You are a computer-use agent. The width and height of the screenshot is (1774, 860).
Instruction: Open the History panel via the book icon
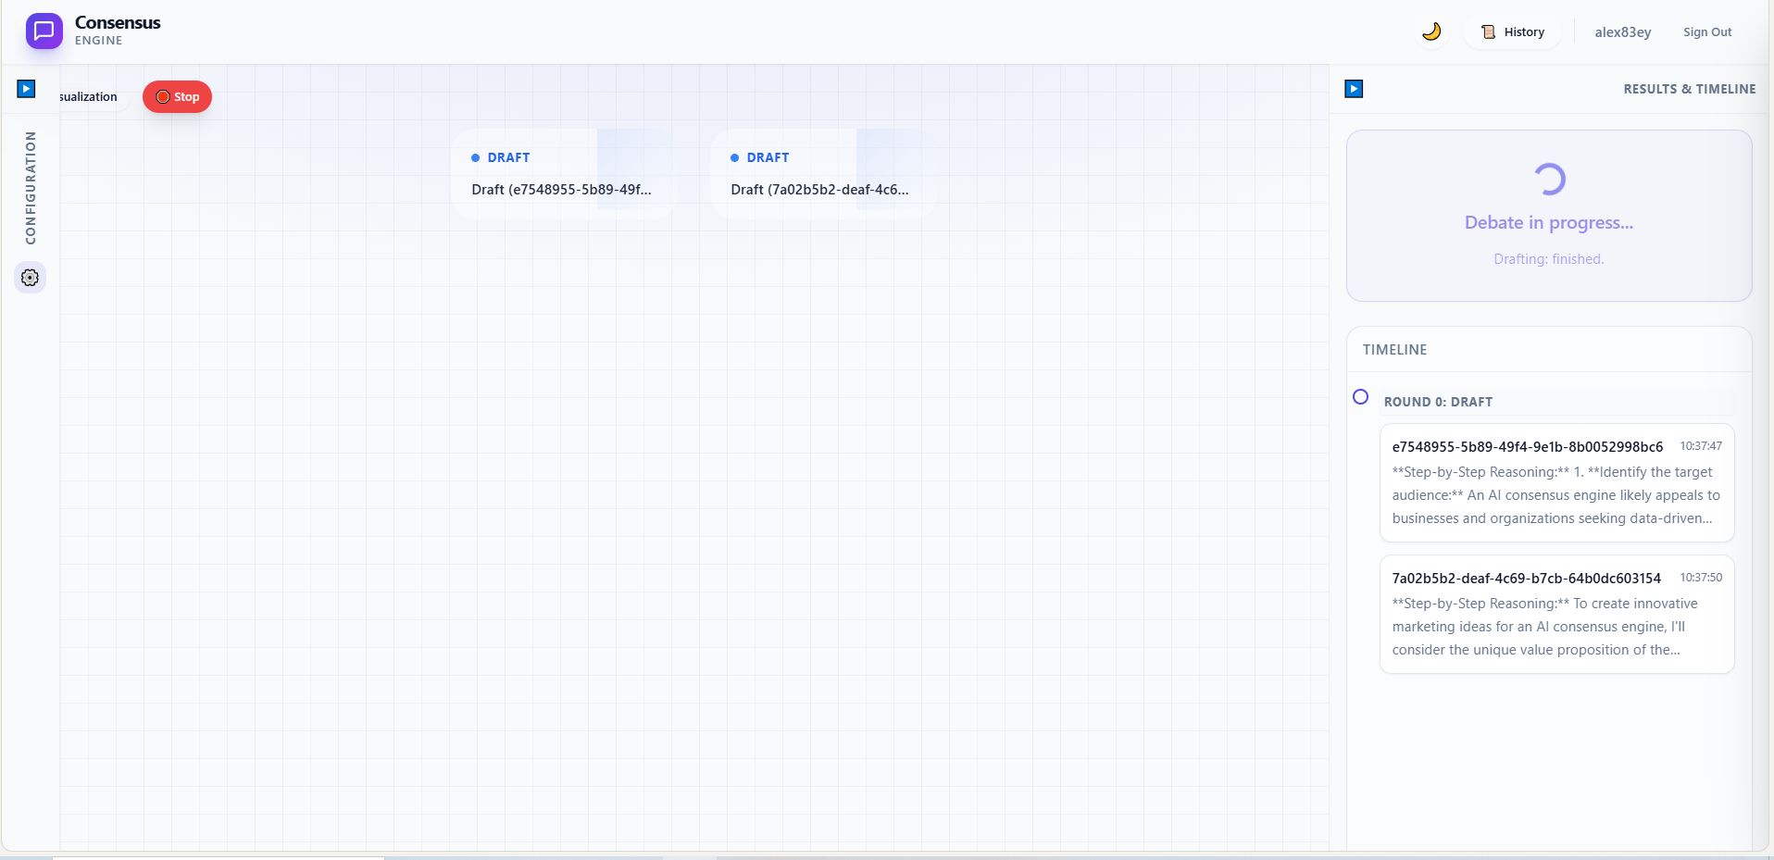click(1489, 31)
